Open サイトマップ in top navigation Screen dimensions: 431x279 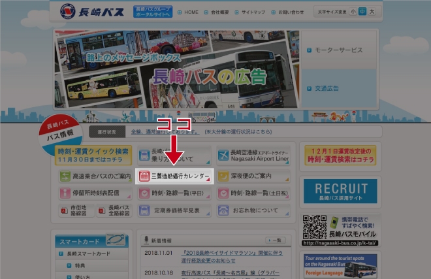pos(250,12)
